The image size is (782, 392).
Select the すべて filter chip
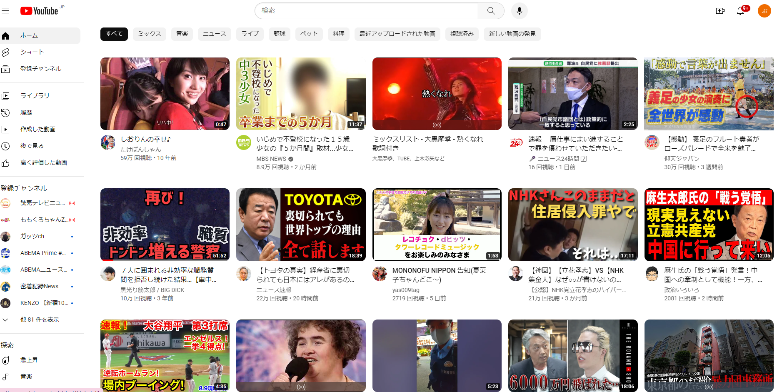pos(114,34)
